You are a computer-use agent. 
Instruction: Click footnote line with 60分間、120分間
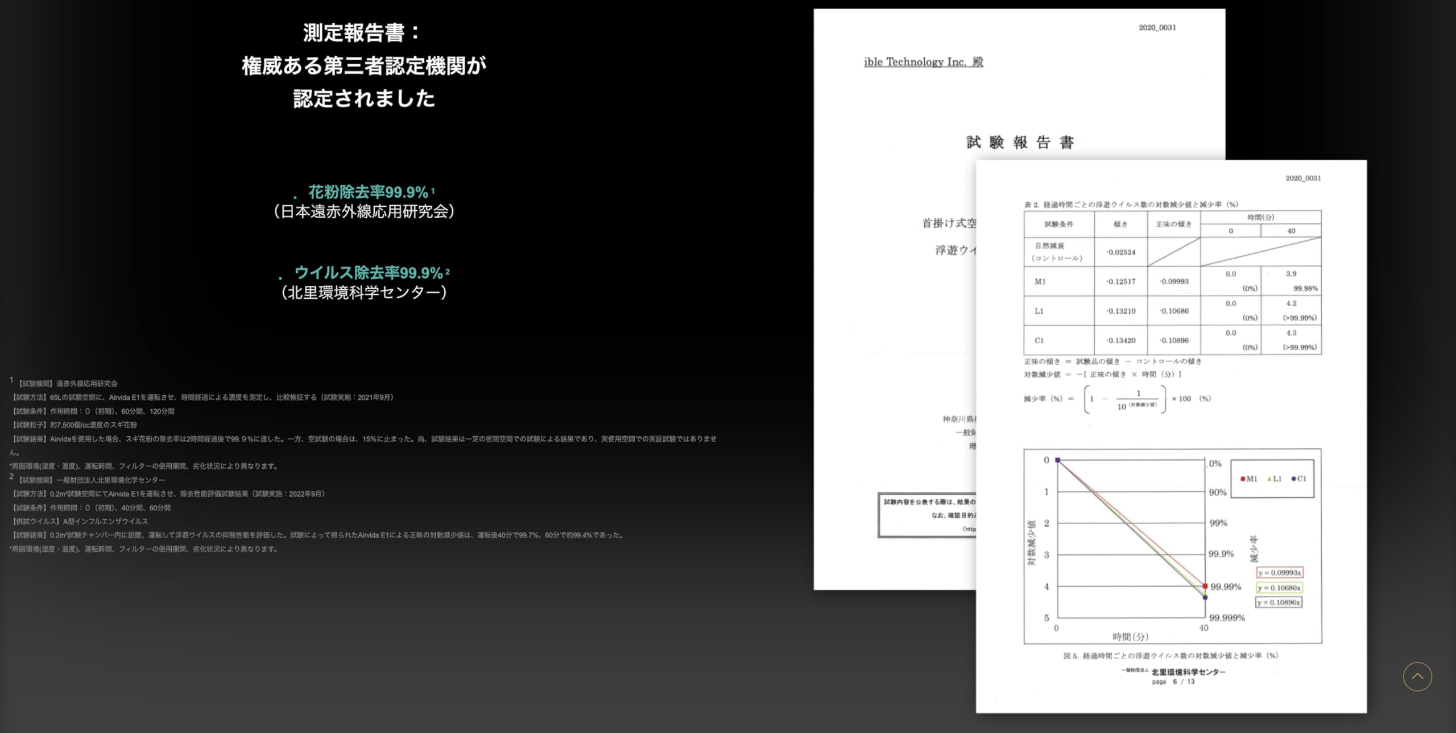coord(93,411)
